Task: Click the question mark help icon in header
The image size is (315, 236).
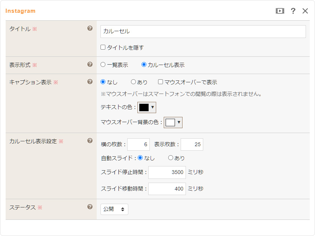Action: (293, 11)
